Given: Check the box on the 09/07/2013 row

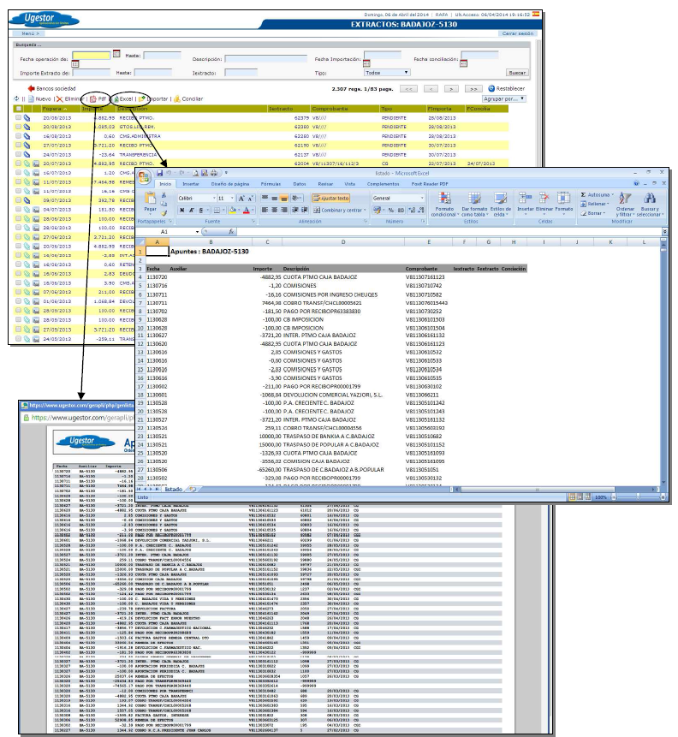Looking at the screenshot, I should [18, 200].
